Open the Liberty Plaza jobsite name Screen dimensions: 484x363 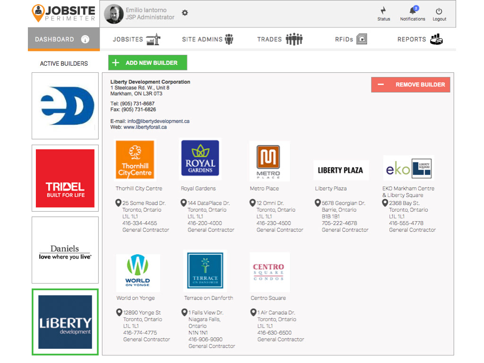[x=330, y=188]
